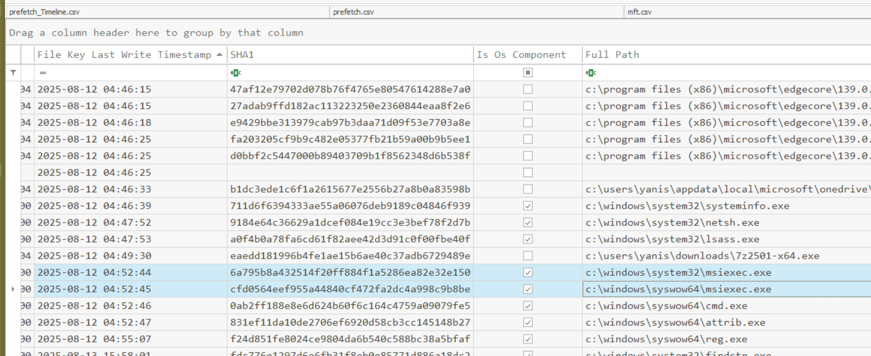Toggle Is Os Component checkbox for netsh.exe row
This screenshot has height=356, width=871.
coord(528,222)
